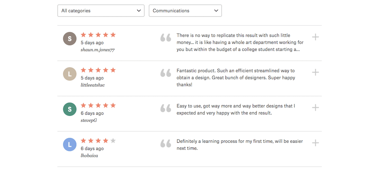Viewport: 378px width, 170px height.
Task: Expand littleeatshsc's review with plus icon
Action: [x=315, y=72]
